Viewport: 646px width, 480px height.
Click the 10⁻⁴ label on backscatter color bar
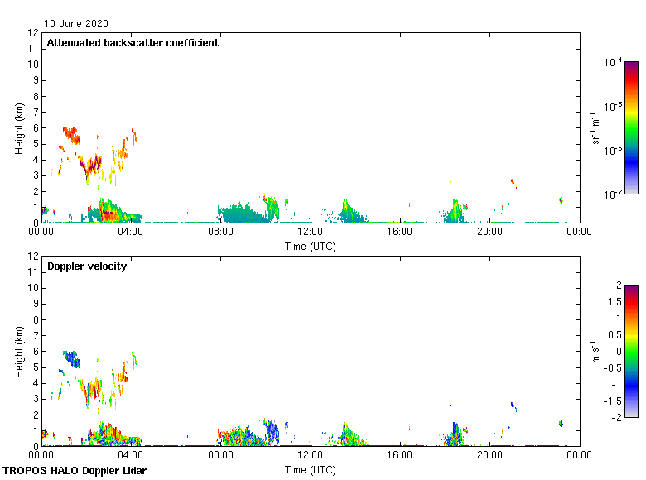(x=613, y=62)
